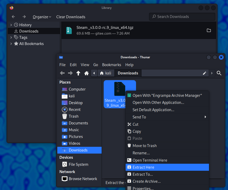Focus the Search Downloads field
The height and width of the screenshot is (190, 228).
pyautogui.click(x=182, y=17)
